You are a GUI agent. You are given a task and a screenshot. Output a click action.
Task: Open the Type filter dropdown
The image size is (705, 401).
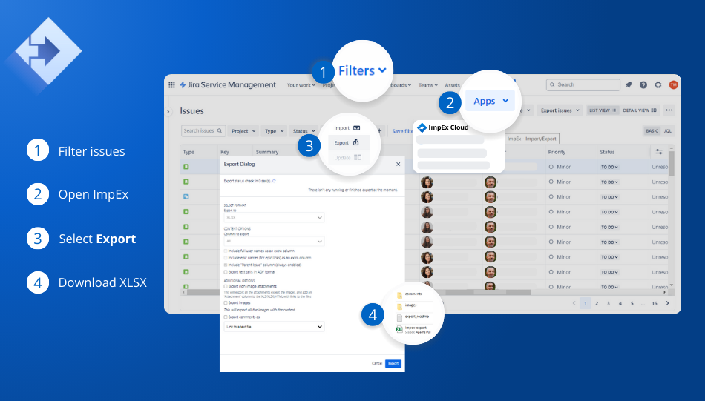click(274, 131)
